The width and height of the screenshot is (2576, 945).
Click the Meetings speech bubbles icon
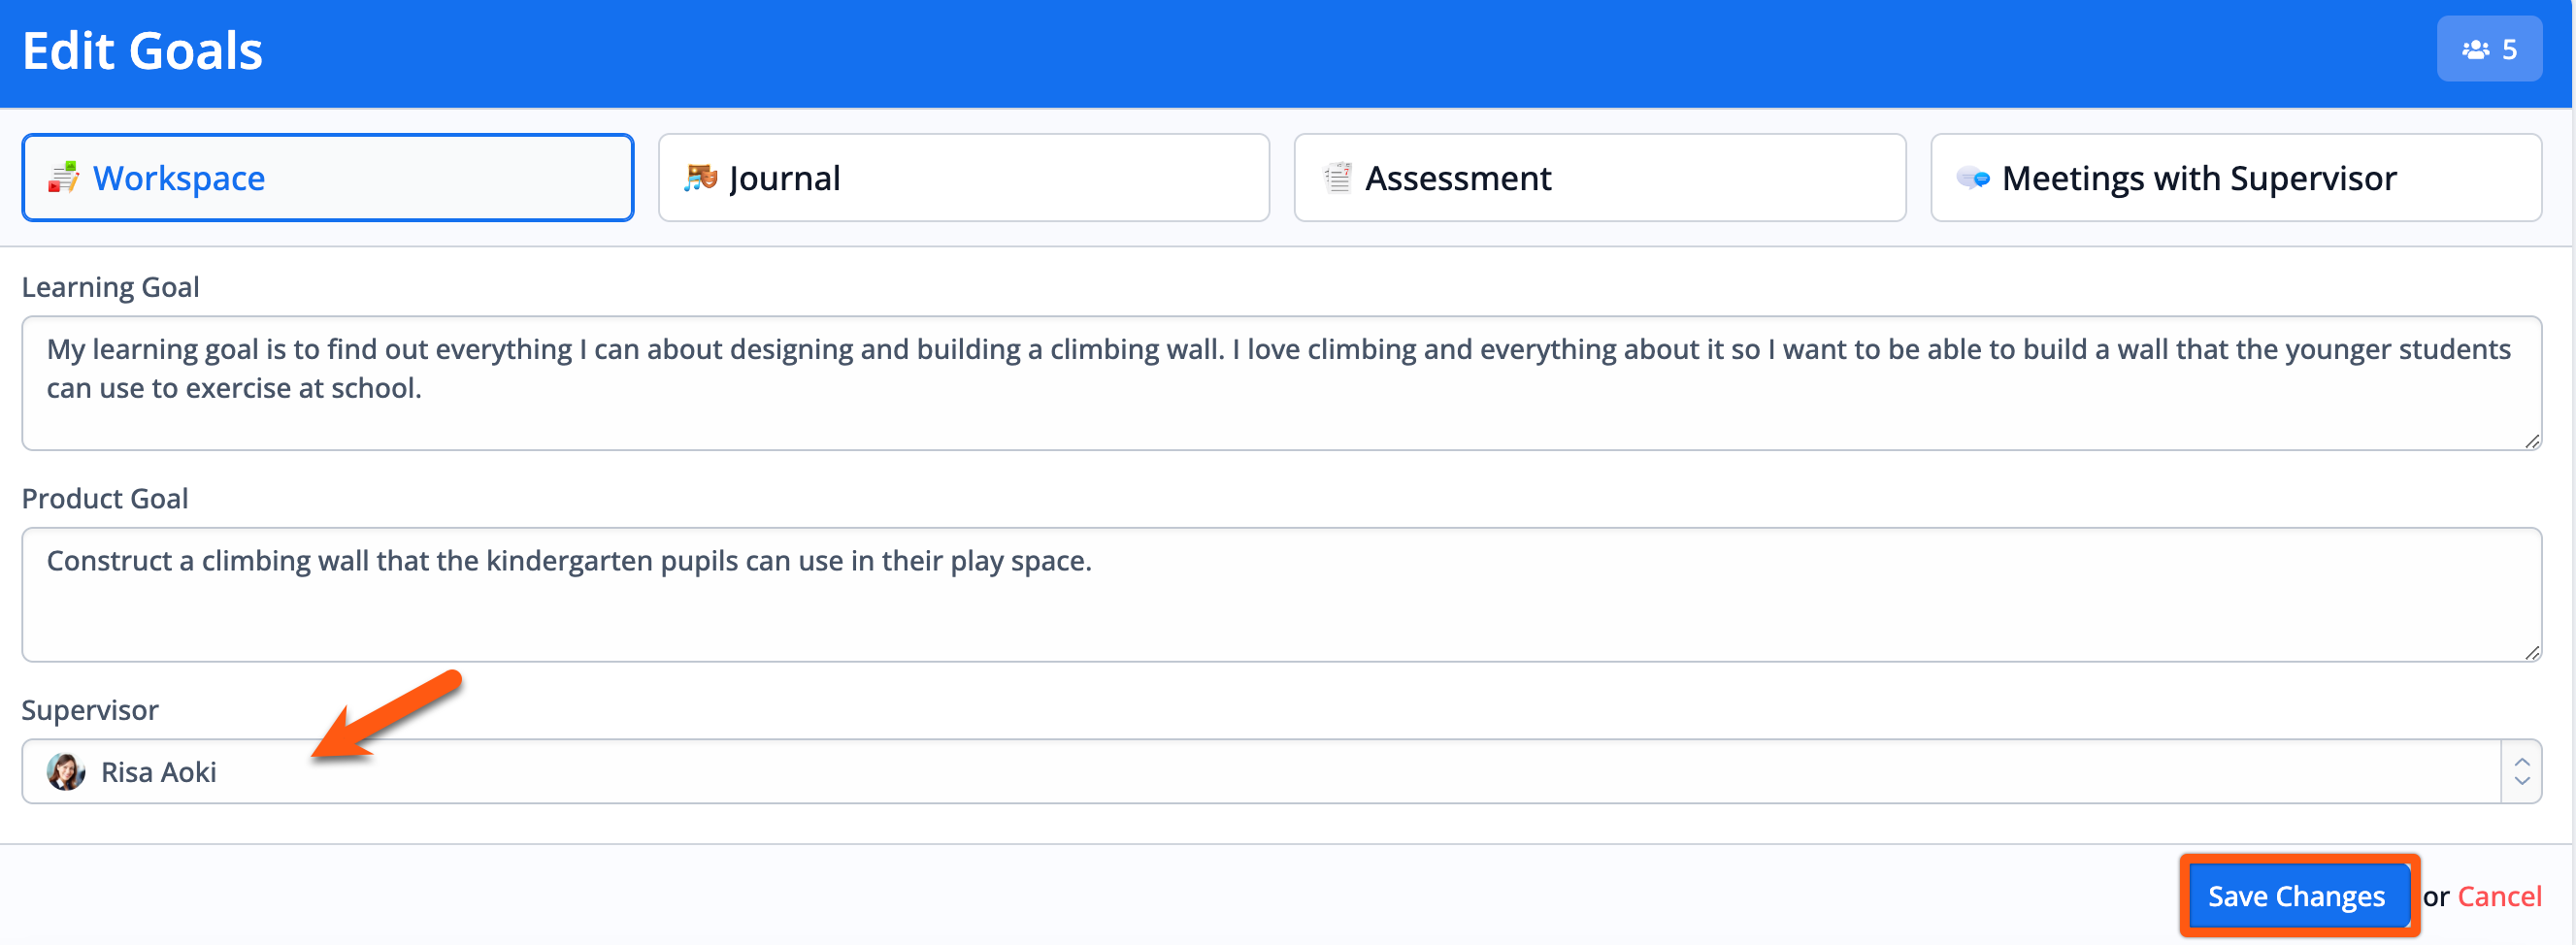point(1973,178)
